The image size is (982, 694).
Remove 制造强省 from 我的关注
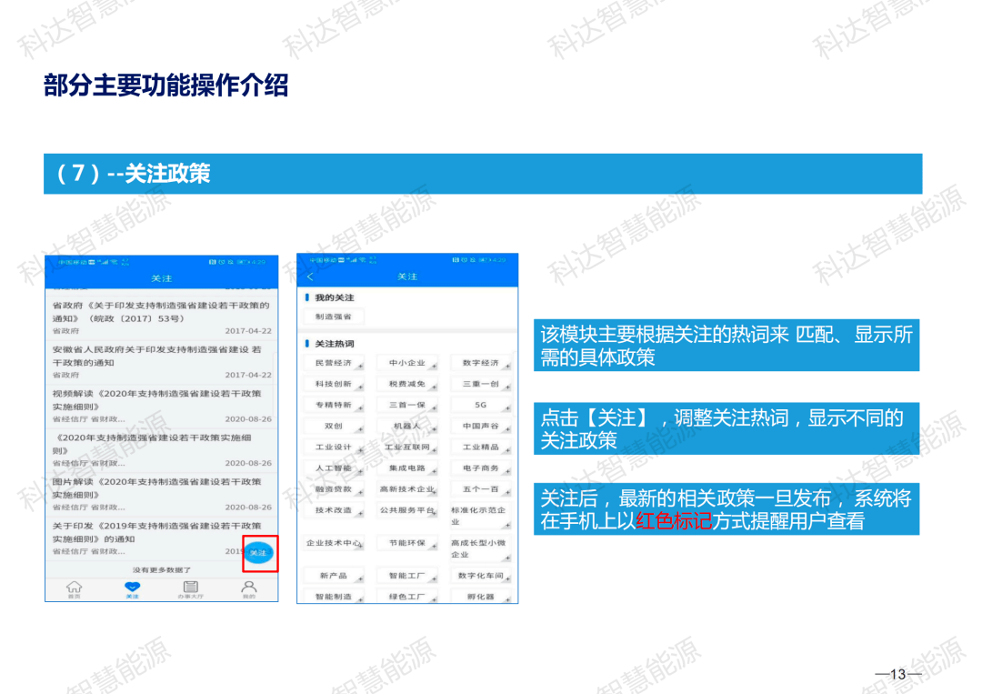tap(333, 317)
